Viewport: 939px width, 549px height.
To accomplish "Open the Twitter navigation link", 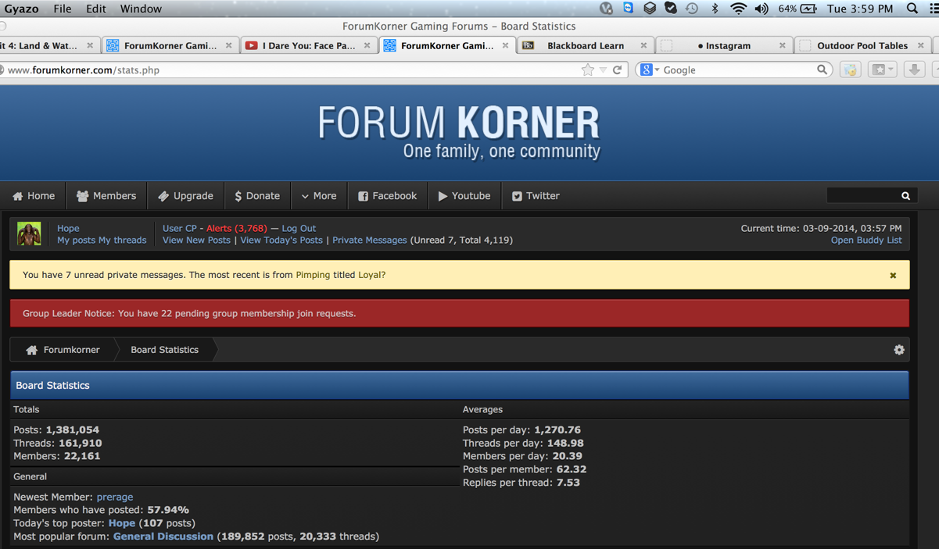I will point(536,196).
